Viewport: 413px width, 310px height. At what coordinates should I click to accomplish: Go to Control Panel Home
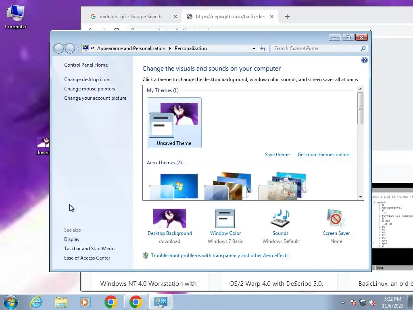[x=86, y=65]
